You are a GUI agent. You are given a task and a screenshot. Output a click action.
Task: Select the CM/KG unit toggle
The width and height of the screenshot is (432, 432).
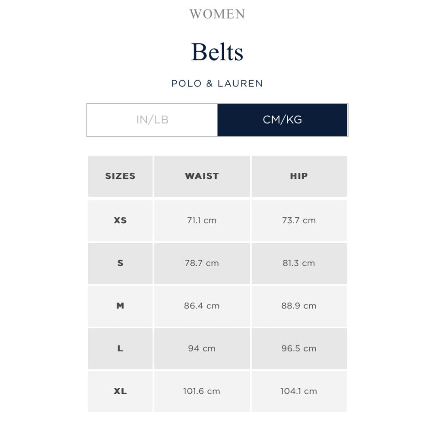[x=283, y=120]
